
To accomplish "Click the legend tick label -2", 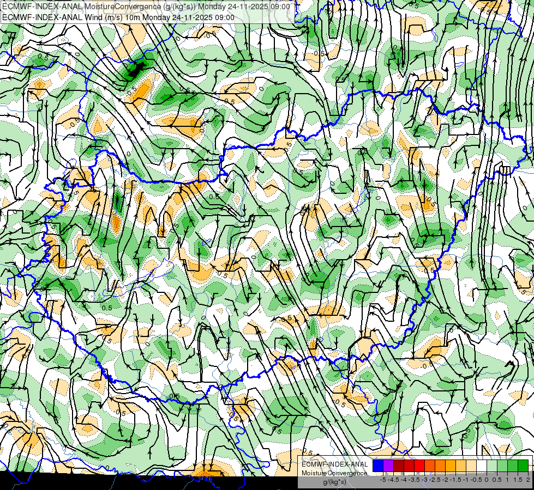I will point(445,480).
